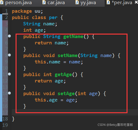The image size is (138, 130).
Task: Click 'this.name = name;' statement
Action: (x=59, y=62)
